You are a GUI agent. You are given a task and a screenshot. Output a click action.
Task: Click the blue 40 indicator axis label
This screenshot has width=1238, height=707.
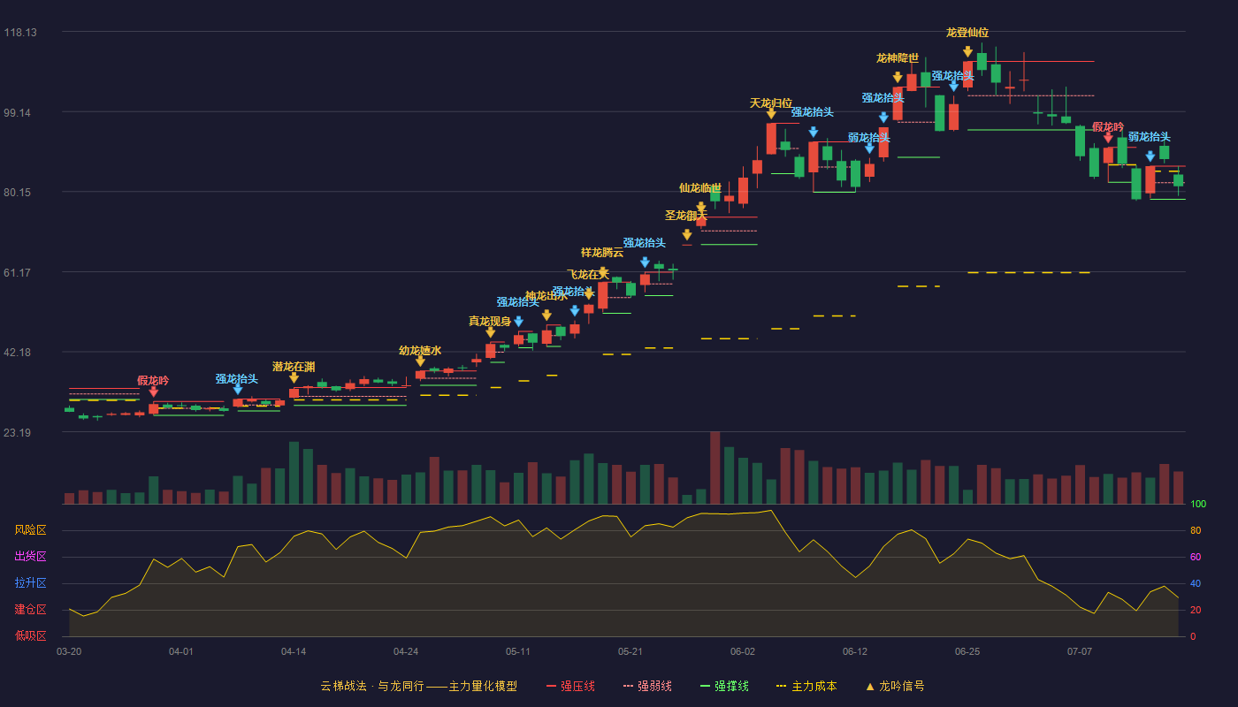coord(1196,583)
